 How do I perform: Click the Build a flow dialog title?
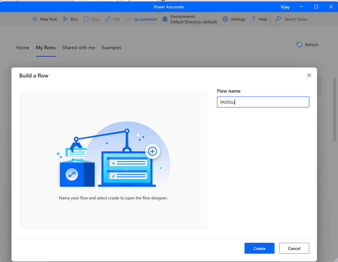coord(34,76)
